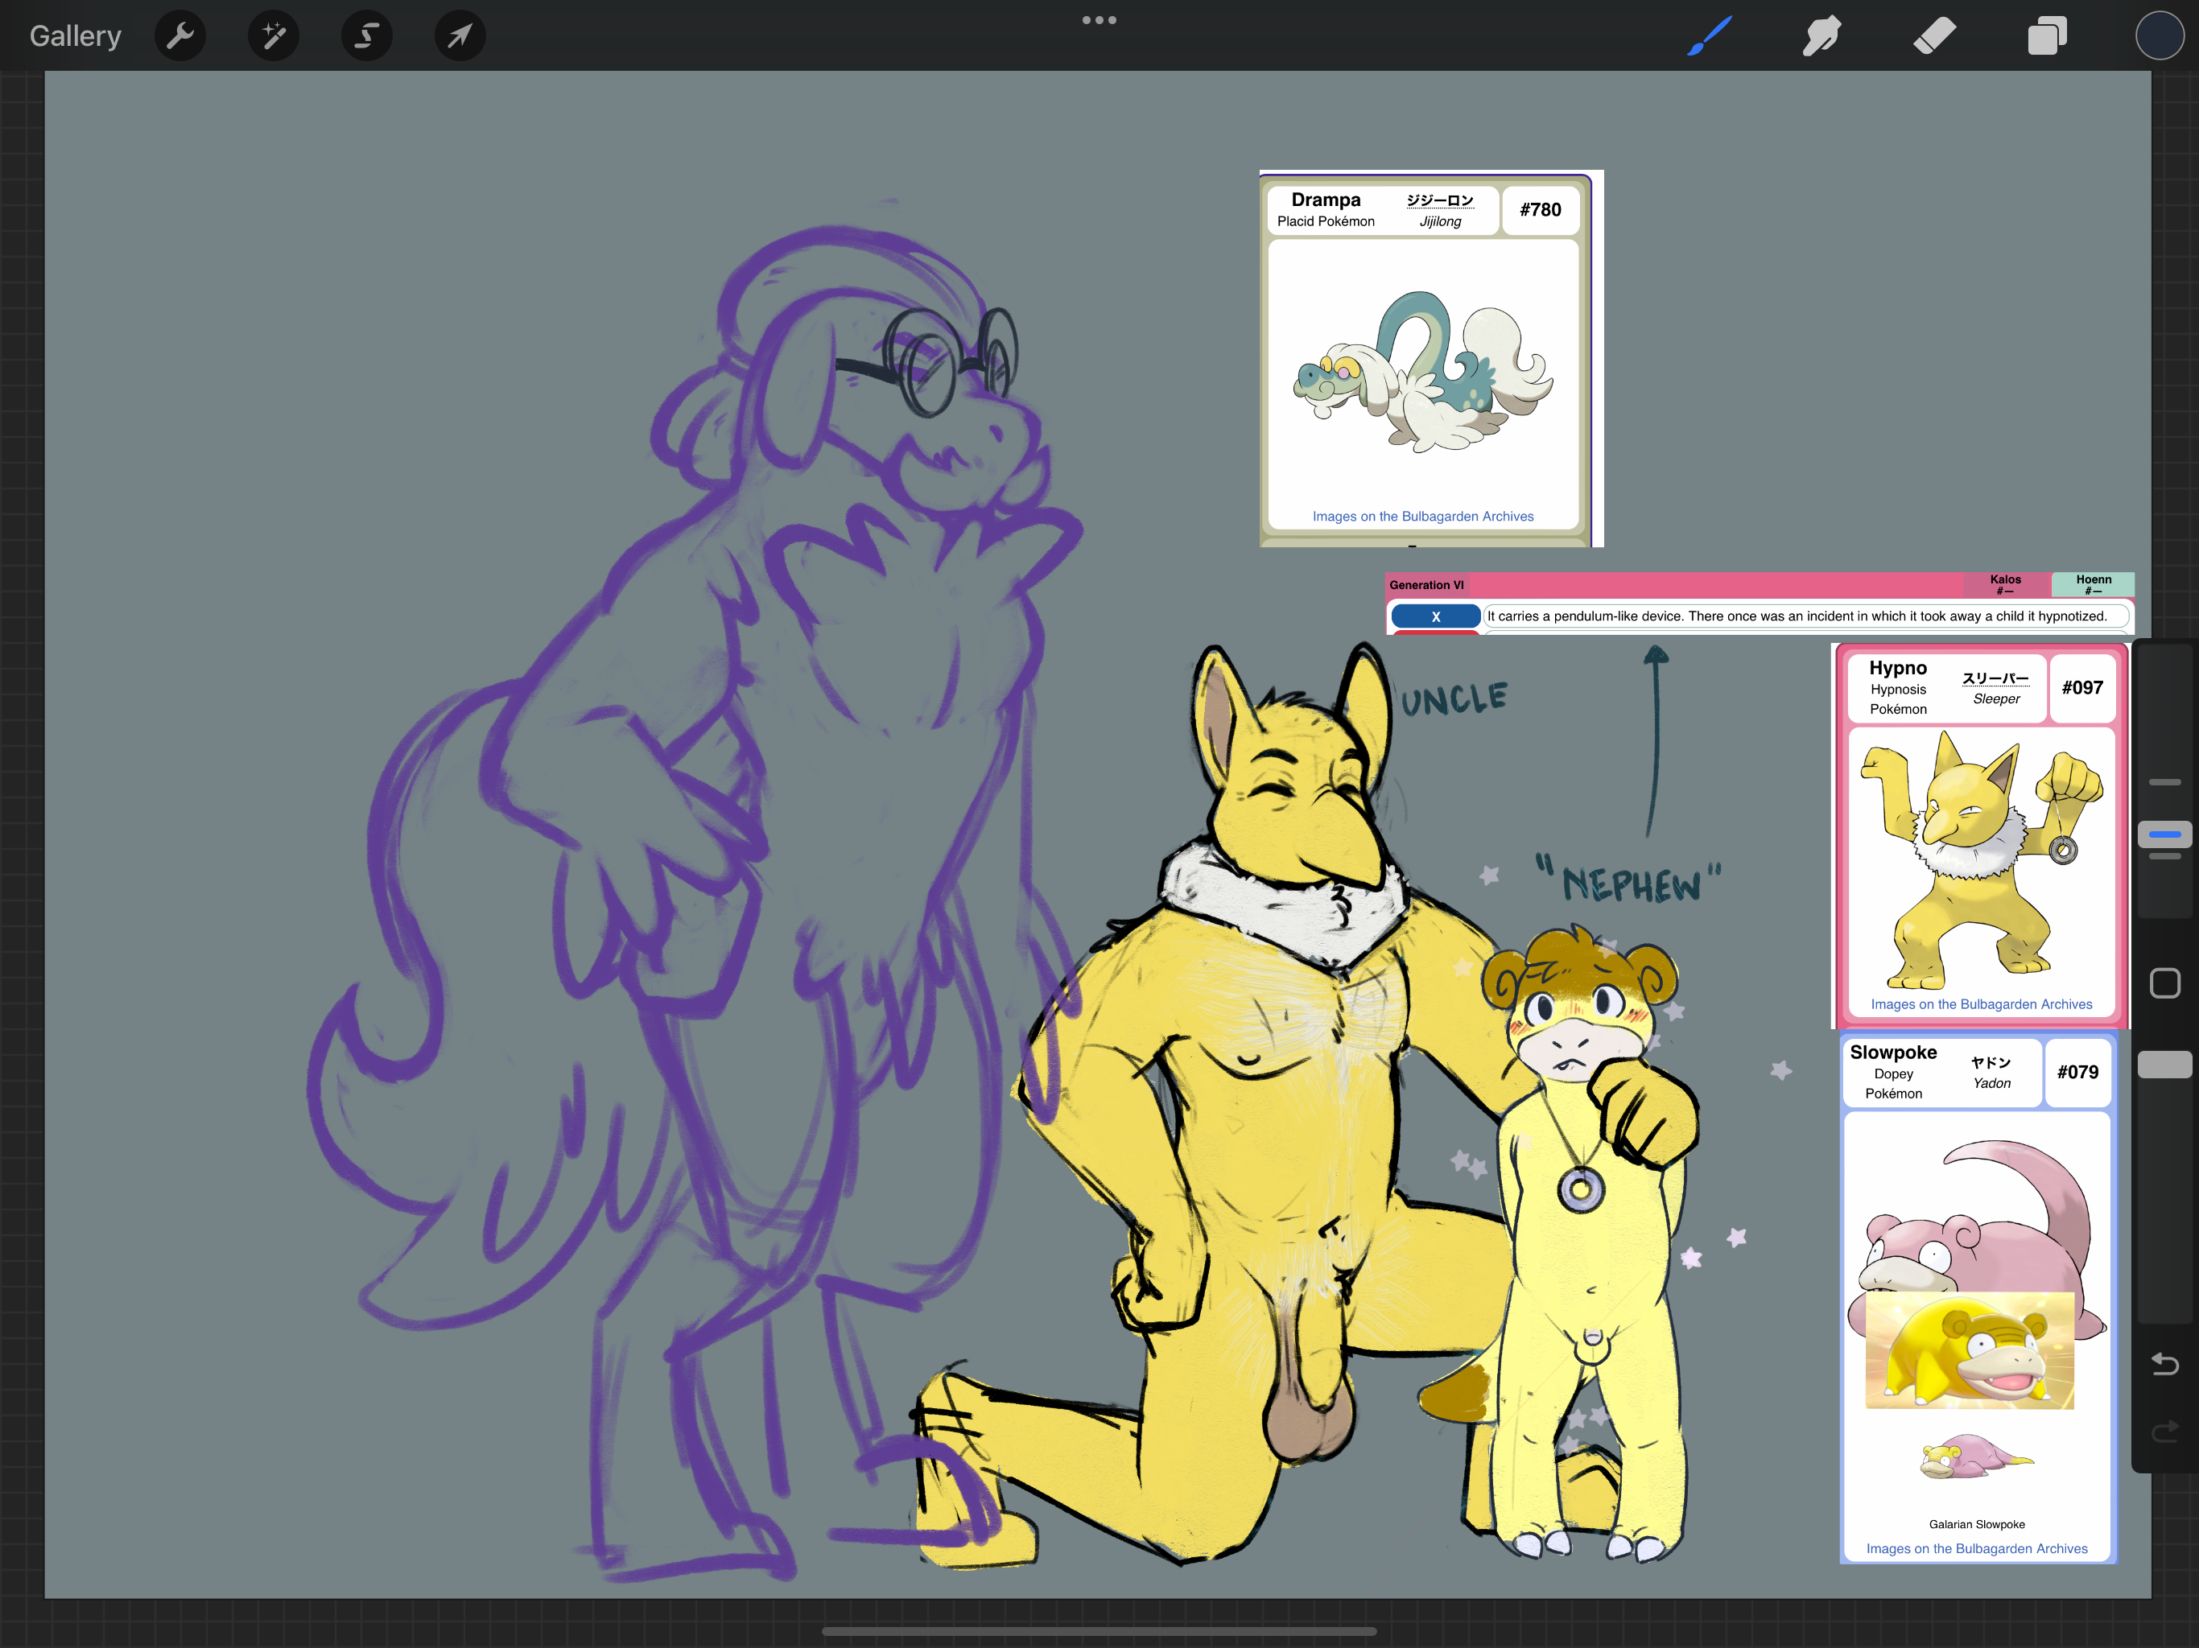
Task: Open the active color picker circle
Action: (2160, 35)
